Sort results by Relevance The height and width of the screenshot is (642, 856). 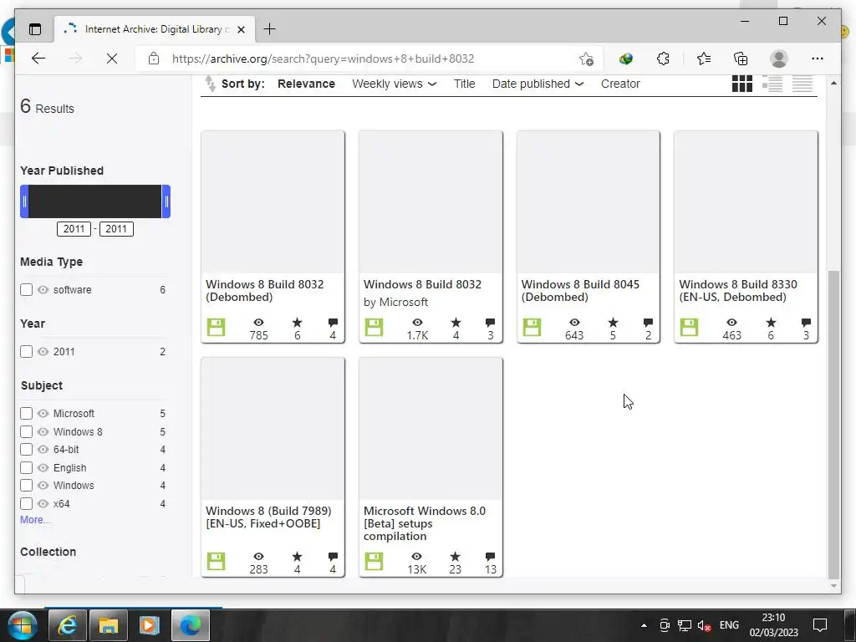pos(306,84)
